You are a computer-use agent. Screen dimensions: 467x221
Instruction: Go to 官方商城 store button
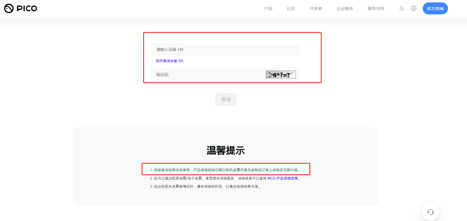pyautogui.click(x=435, y=8)
